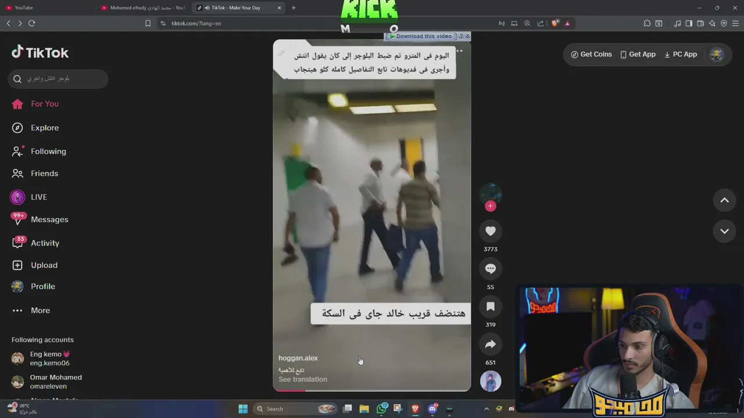Open Windows Start menu

coord(243,409)
